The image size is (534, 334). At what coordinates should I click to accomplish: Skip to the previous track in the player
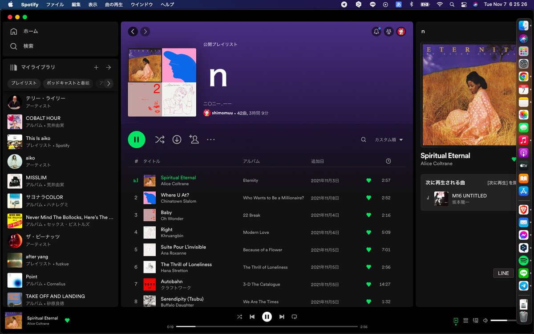coord(252,317)
